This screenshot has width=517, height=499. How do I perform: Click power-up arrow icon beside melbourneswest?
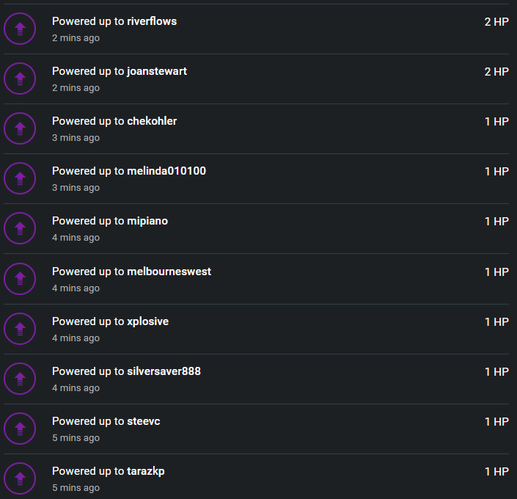point(20,279)
